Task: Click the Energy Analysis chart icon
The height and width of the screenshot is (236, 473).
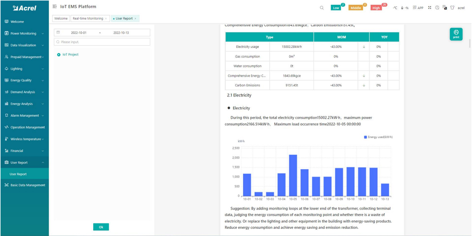Action: coord(6,104)
